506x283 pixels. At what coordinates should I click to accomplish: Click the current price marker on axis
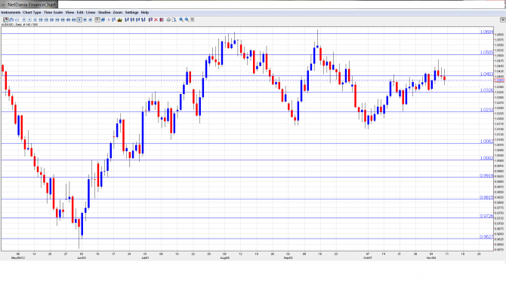click(x=499, y=81)
